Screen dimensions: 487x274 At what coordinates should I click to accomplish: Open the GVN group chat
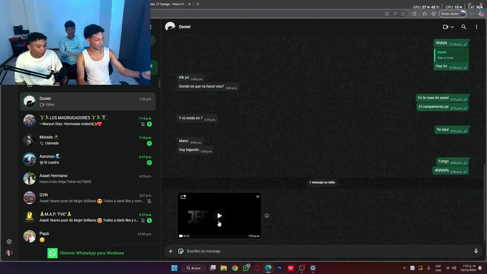tap(88, 198)
